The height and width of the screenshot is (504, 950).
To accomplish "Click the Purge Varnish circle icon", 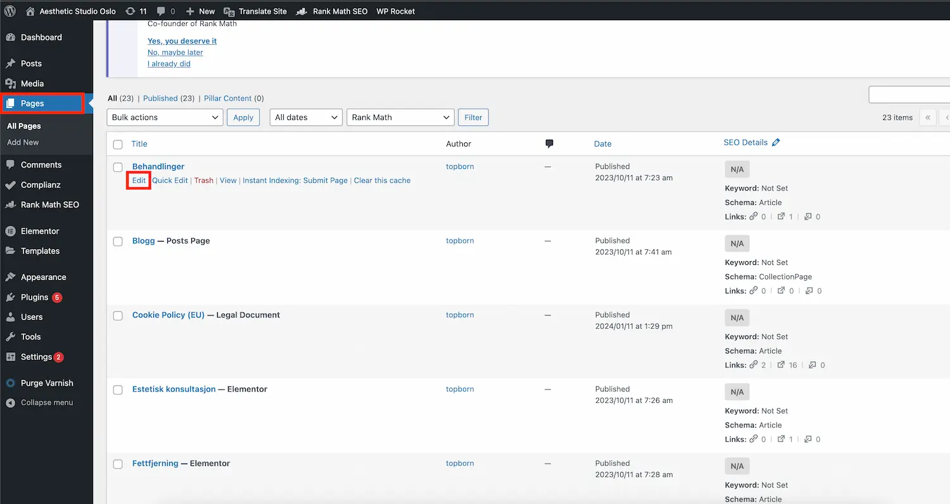I will tap(10, 383).
